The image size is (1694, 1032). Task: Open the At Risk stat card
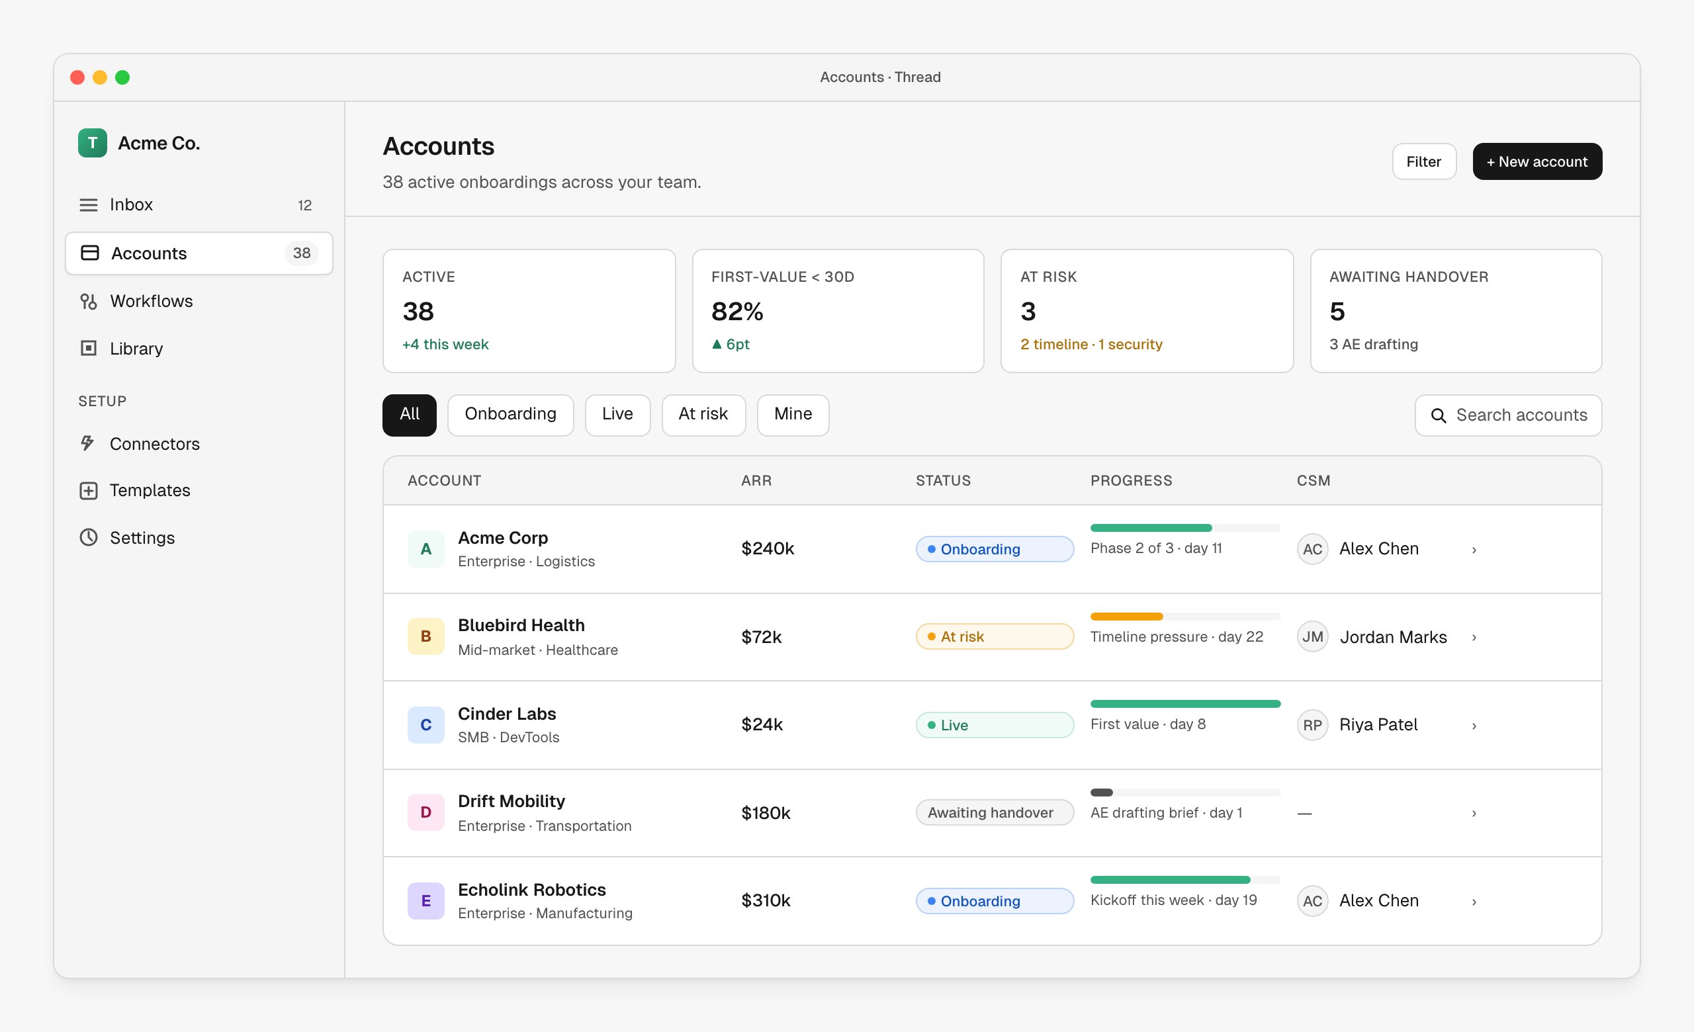(1146, 310)
